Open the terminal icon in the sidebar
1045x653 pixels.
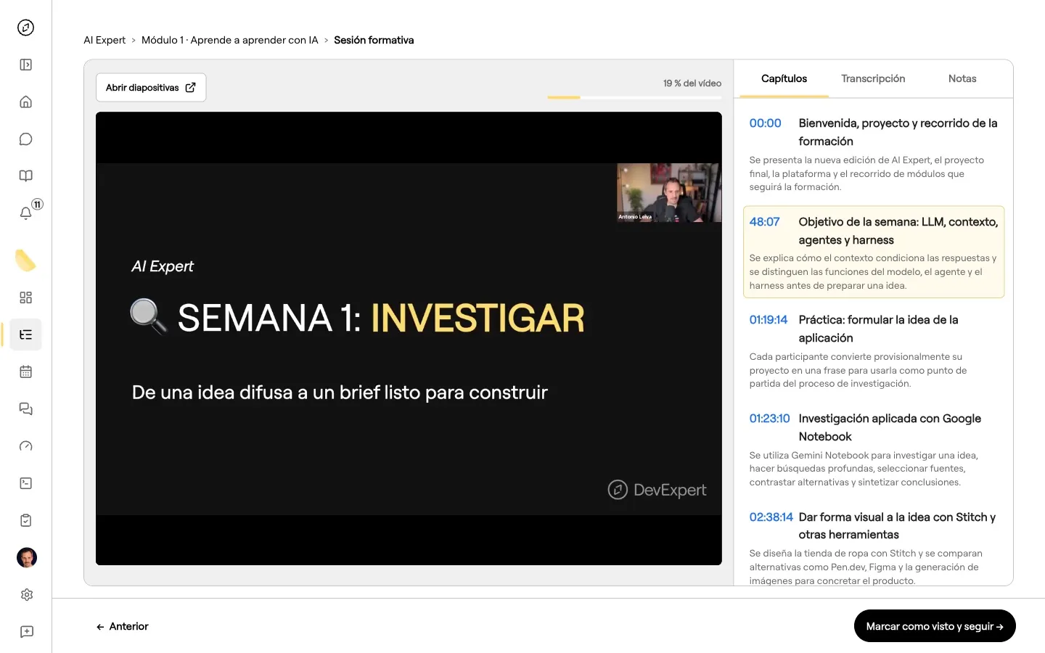(x=25, y=483)
